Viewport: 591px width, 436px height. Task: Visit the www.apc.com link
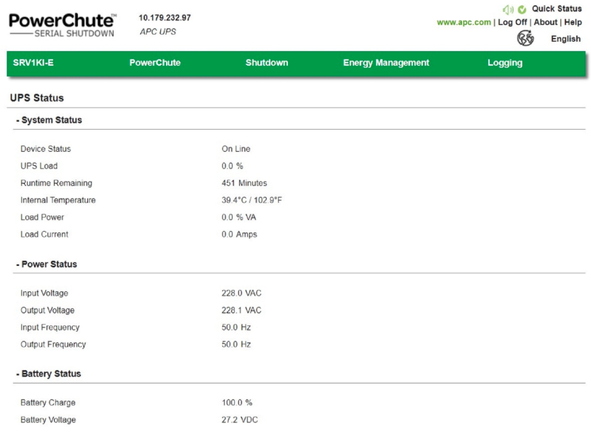[x=464, y=22]
